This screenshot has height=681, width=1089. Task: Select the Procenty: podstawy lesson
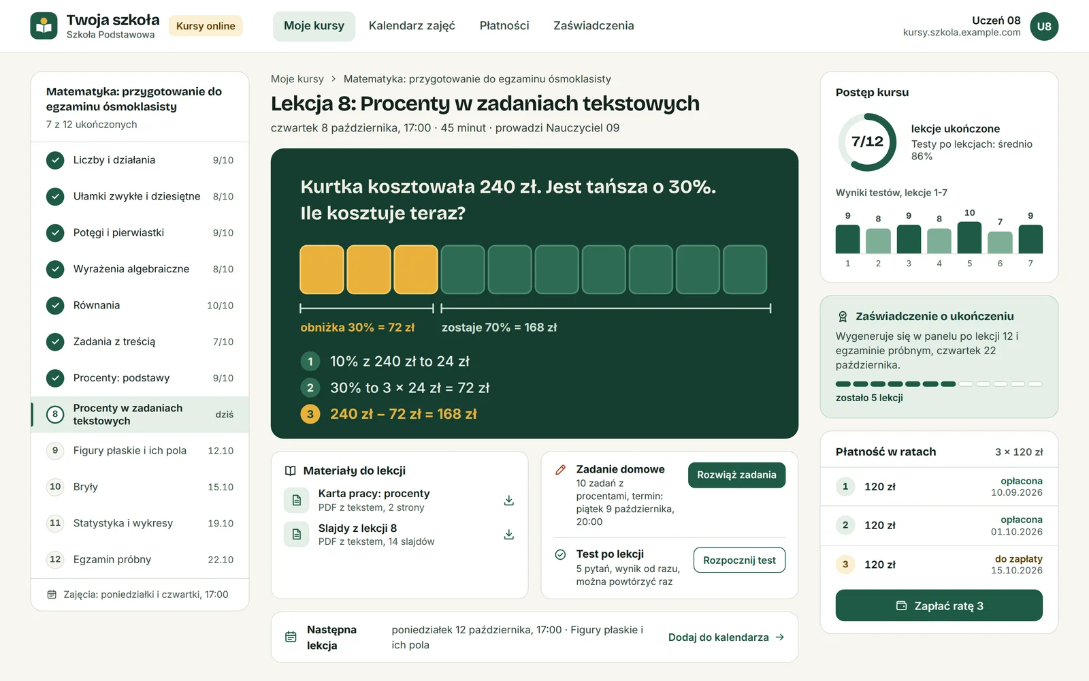(140, 378)
